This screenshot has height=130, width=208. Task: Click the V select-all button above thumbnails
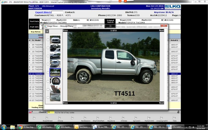coord(47,31)
